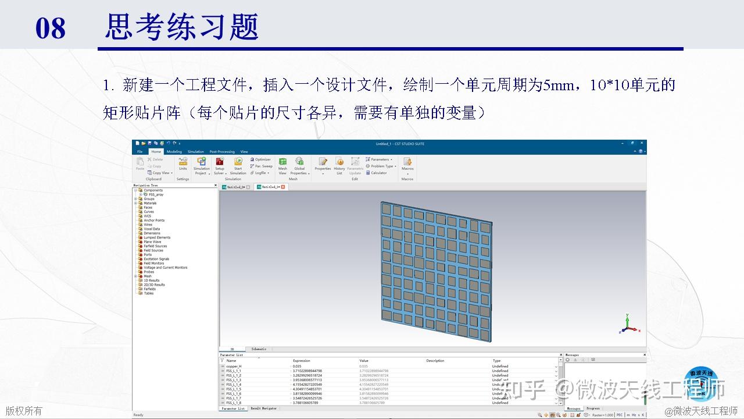Switch to the Modeling ribbon tab
The width and height of the screenshot is (744, 419).
pyautogui.click(x=174, y=151)
